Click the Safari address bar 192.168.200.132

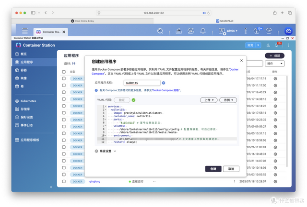pos(153,13)
